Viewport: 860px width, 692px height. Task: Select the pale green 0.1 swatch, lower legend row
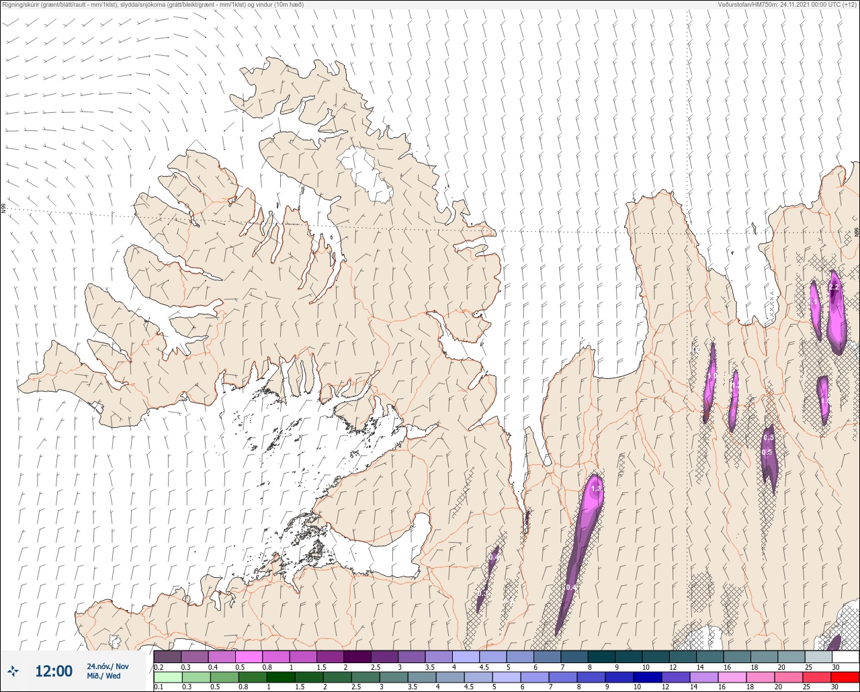point(167,677)
